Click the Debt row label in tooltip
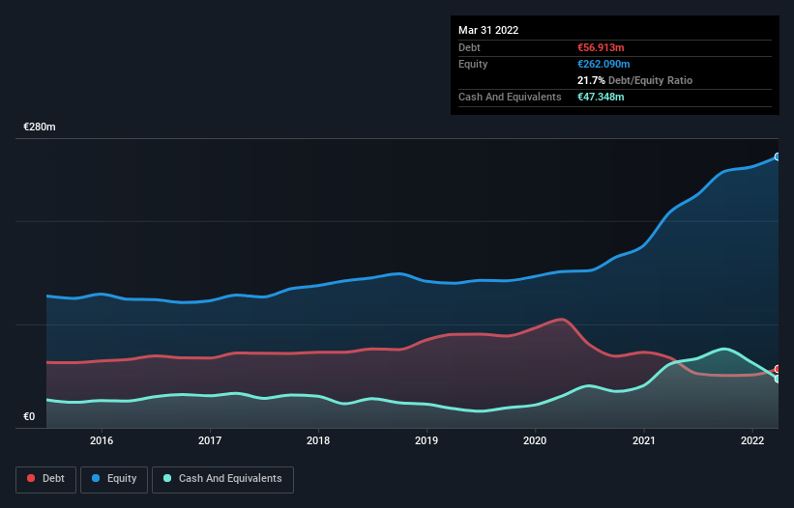 pyautogui.click(x=469, y=47)
